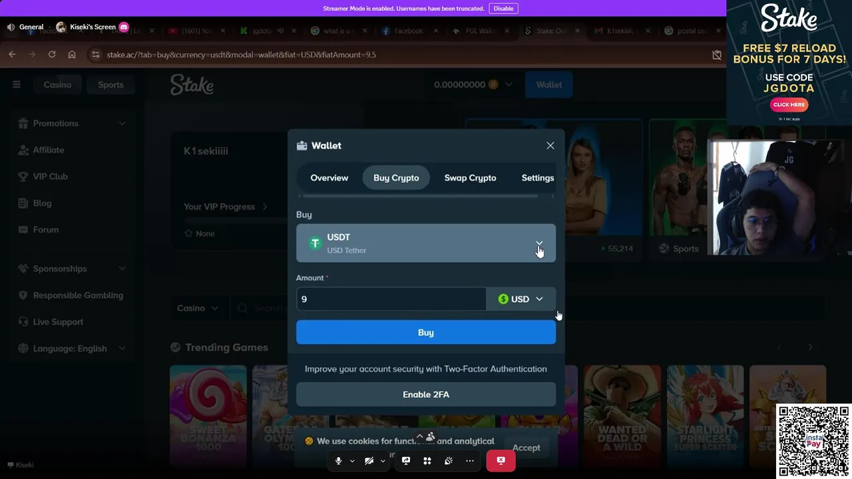Click the Promotions gift icon
Viewport: 852px width, 479px height.
23,123
